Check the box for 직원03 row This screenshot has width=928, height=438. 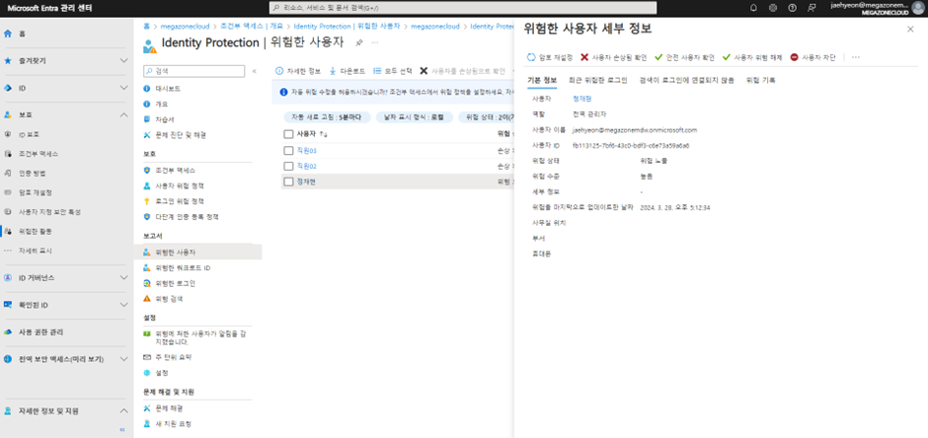point(288,151)
